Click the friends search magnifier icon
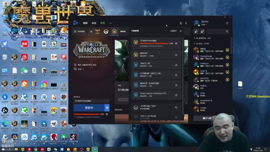Screen dimensions: 270x152 (x=227, y=31)
